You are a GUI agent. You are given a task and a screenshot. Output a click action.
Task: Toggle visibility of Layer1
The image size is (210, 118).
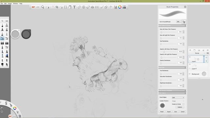click(x=190, y=57)
